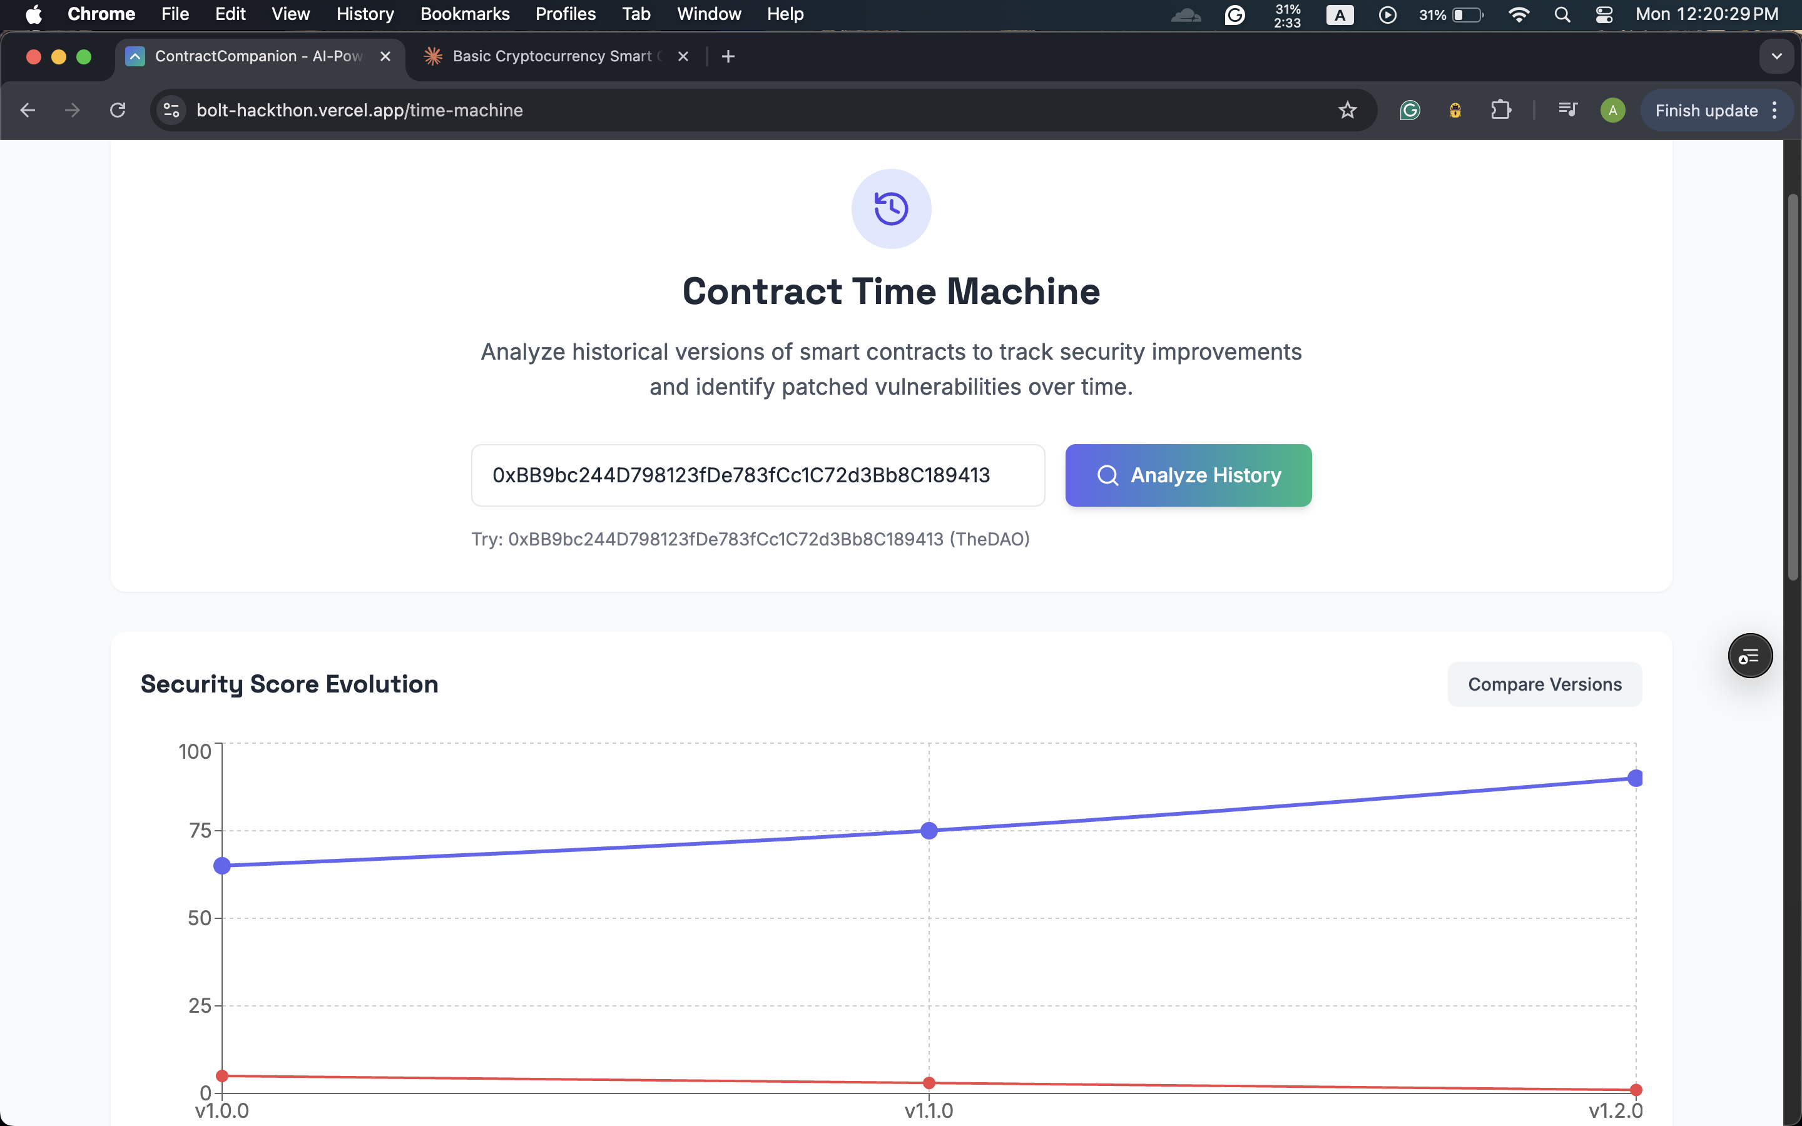Image resolution: width=1802 pixels, height=1126 pixels.
Task: Open a new tab with the plus button
Action: pos(728,56)
